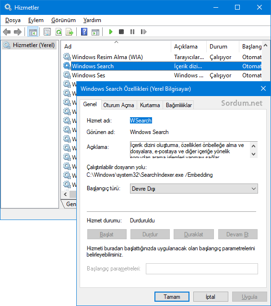Minimize the Hizmetler window
The width and height of the screenshot is (271, 306).
[216, 7]
